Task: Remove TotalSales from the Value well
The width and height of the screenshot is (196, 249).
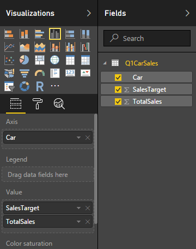Action: tap(88, 222)
